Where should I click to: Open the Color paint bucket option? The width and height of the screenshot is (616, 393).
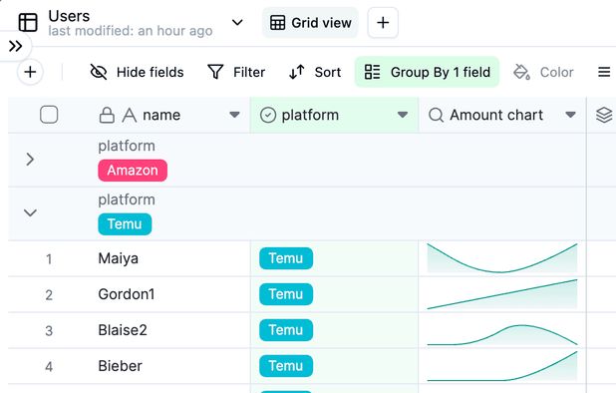tap(543, 72)
